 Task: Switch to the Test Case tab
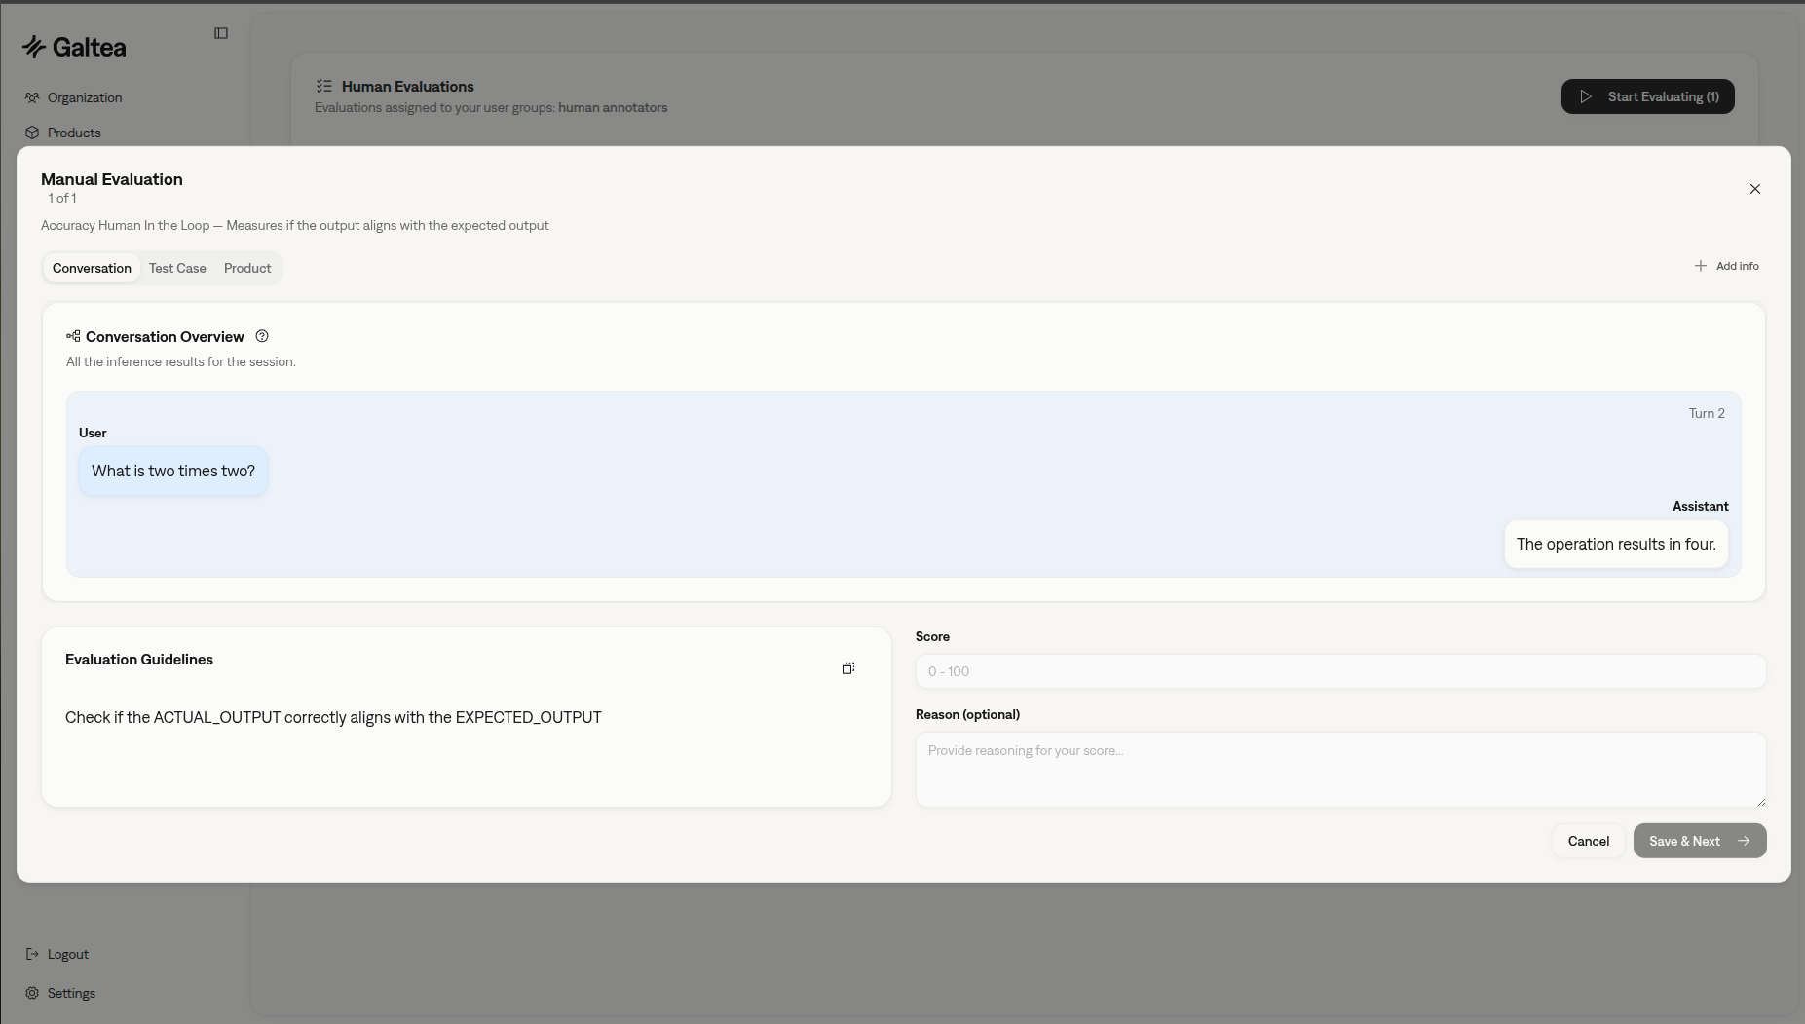[x=177, y=267]
